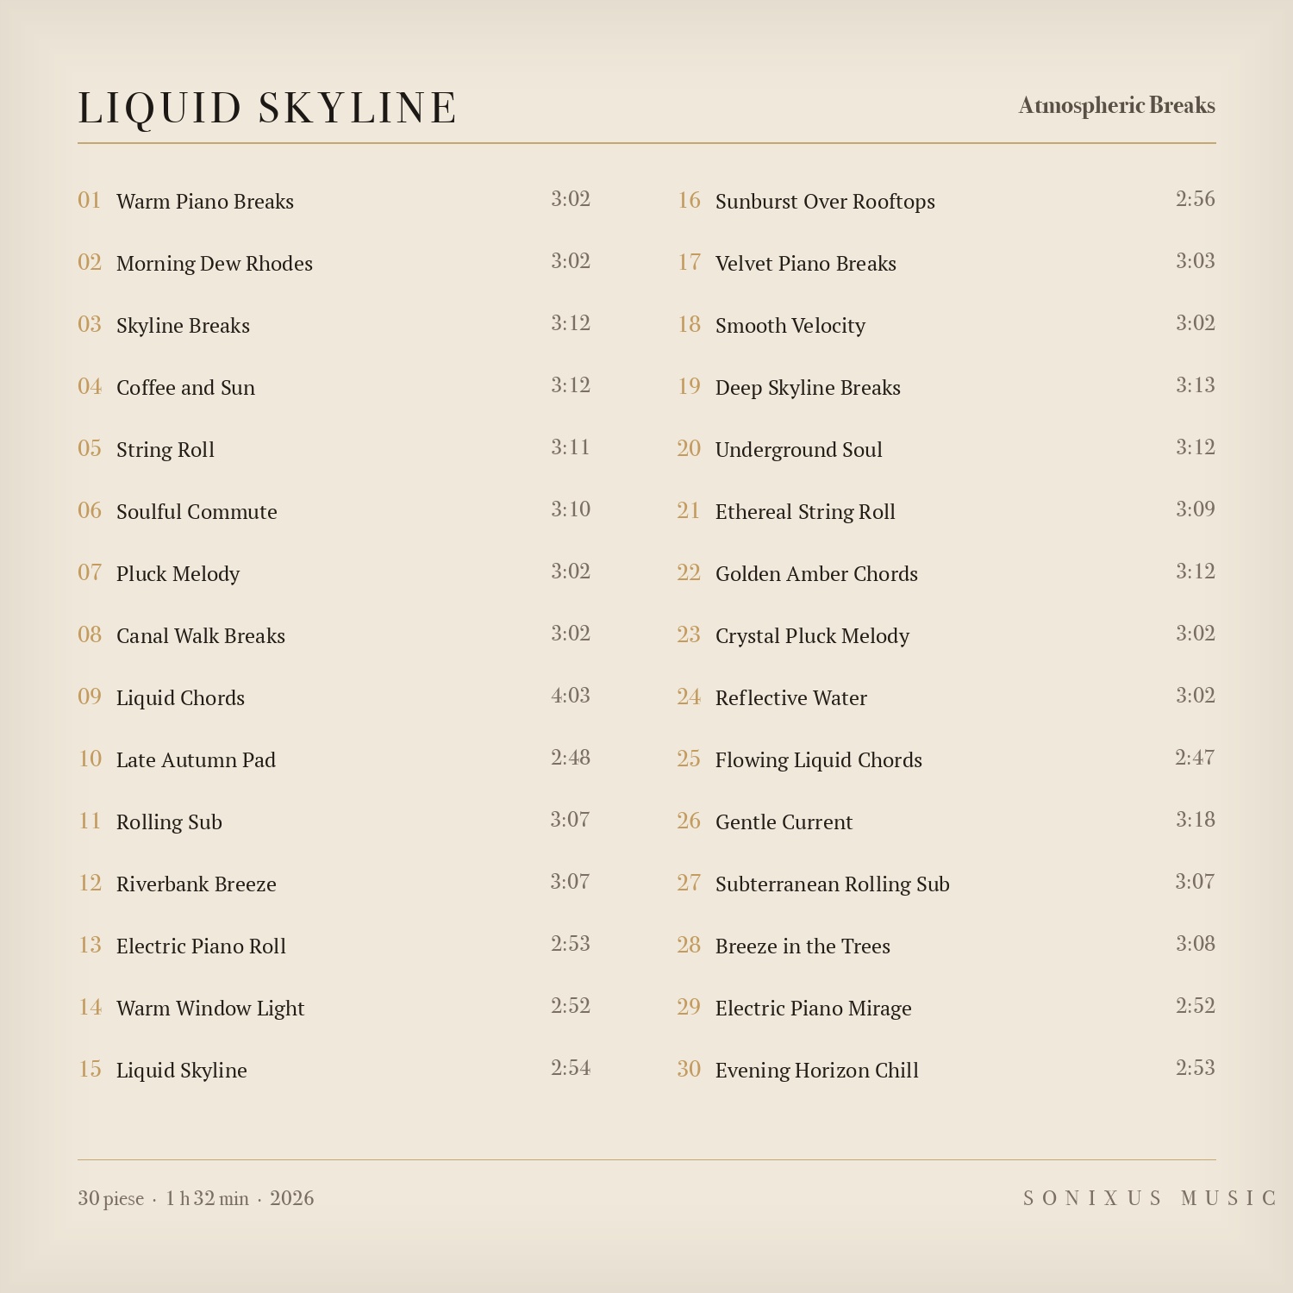The image size is (1293, 1293).
Task: Click the SONIXUS MUSIC label text
Action: click(x=1149, y=1198)
